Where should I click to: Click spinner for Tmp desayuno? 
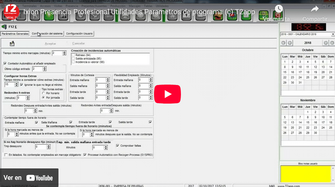pos(49,147)
